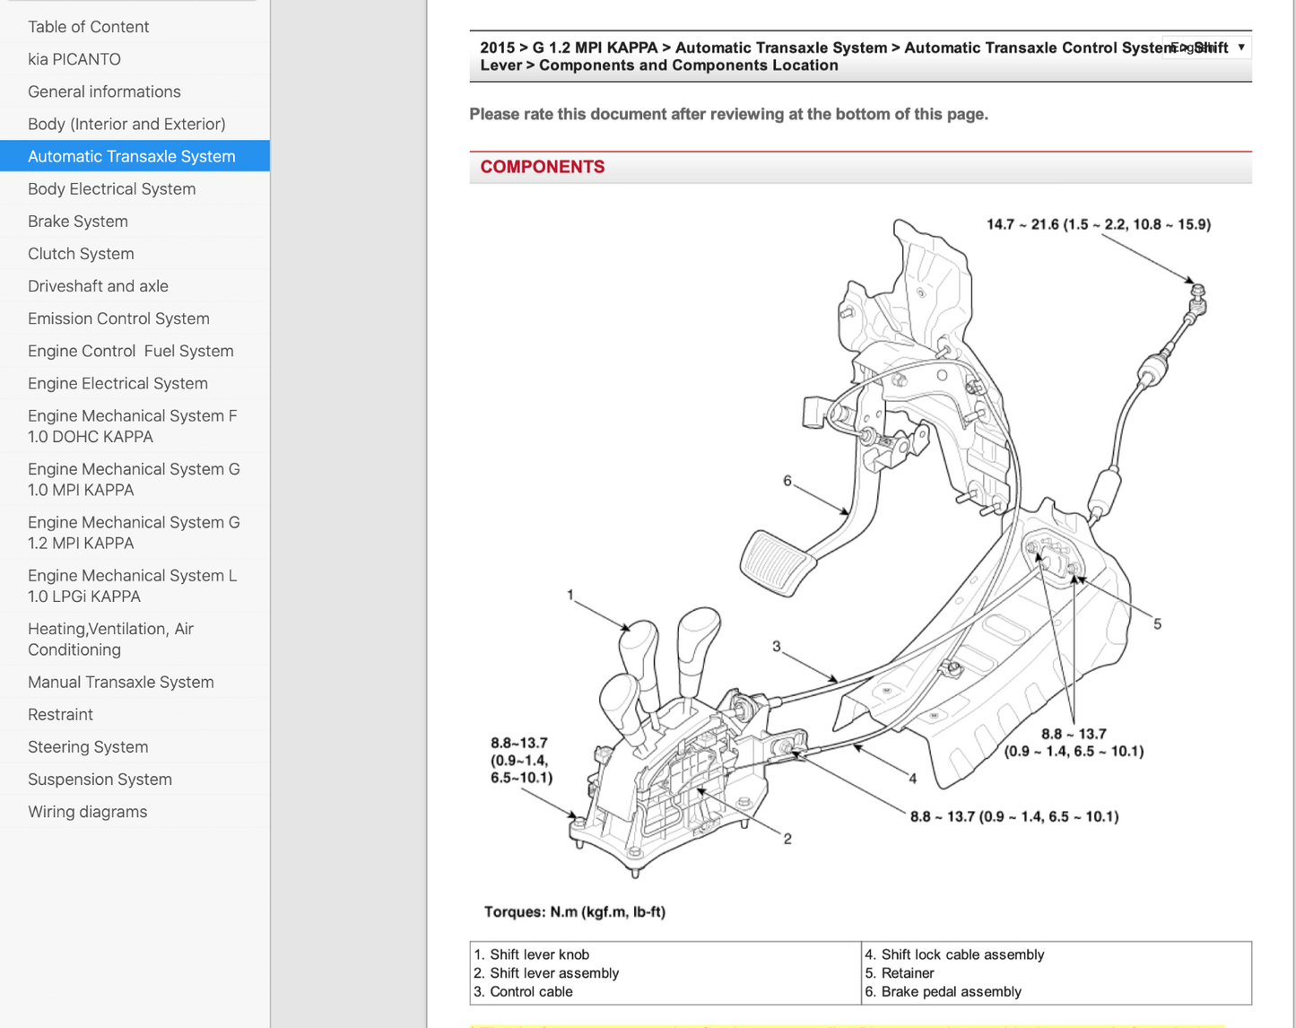This screenshot has height=1028, width=1296.
Task: Select Driveshaft and axle
Action: 98,286
